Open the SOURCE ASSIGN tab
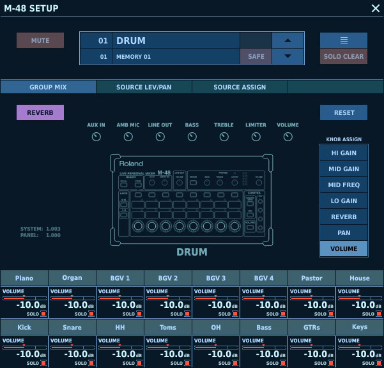This screenshot has width=384, height=368. coord(240,87)
